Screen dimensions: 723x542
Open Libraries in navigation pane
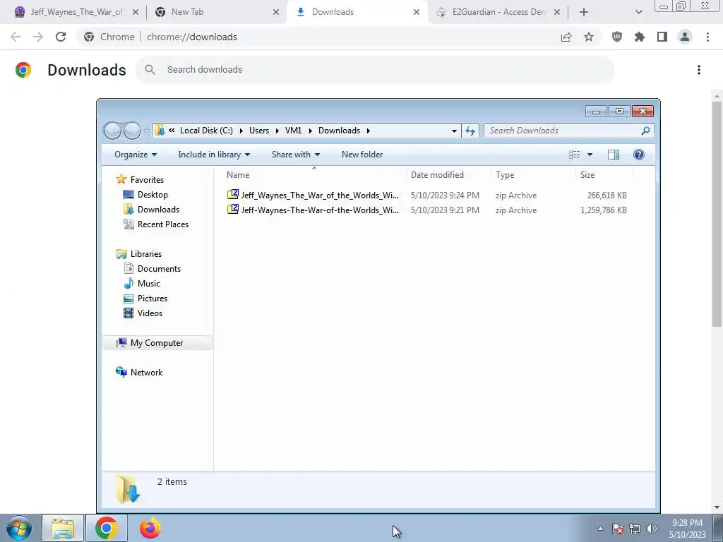point(145,254)
